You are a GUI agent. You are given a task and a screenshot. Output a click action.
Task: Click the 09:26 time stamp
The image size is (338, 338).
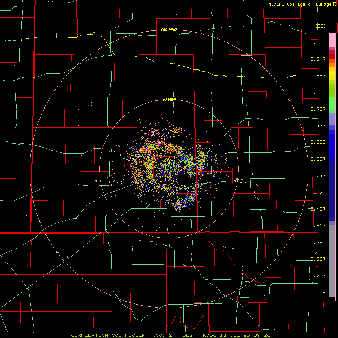[x=263, y=335]
